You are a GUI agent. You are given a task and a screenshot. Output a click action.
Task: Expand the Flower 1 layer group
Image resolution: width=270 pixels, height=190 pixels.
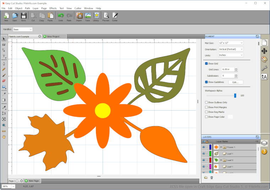click(x=221, y=147)
